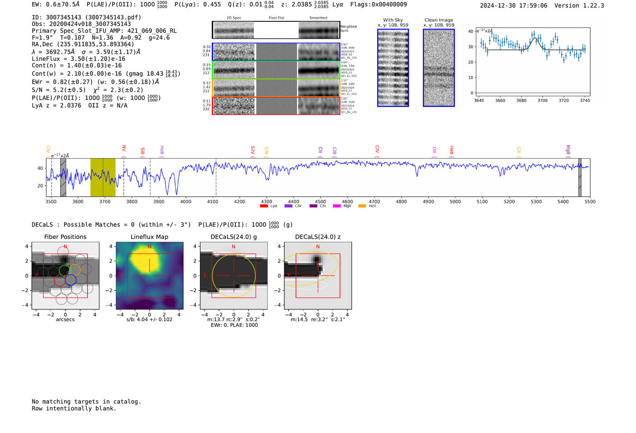This screenshot has width=636, height=433.
Task: Click the DECaLS(24.0) g image panel
Action: tap(234, 276)
